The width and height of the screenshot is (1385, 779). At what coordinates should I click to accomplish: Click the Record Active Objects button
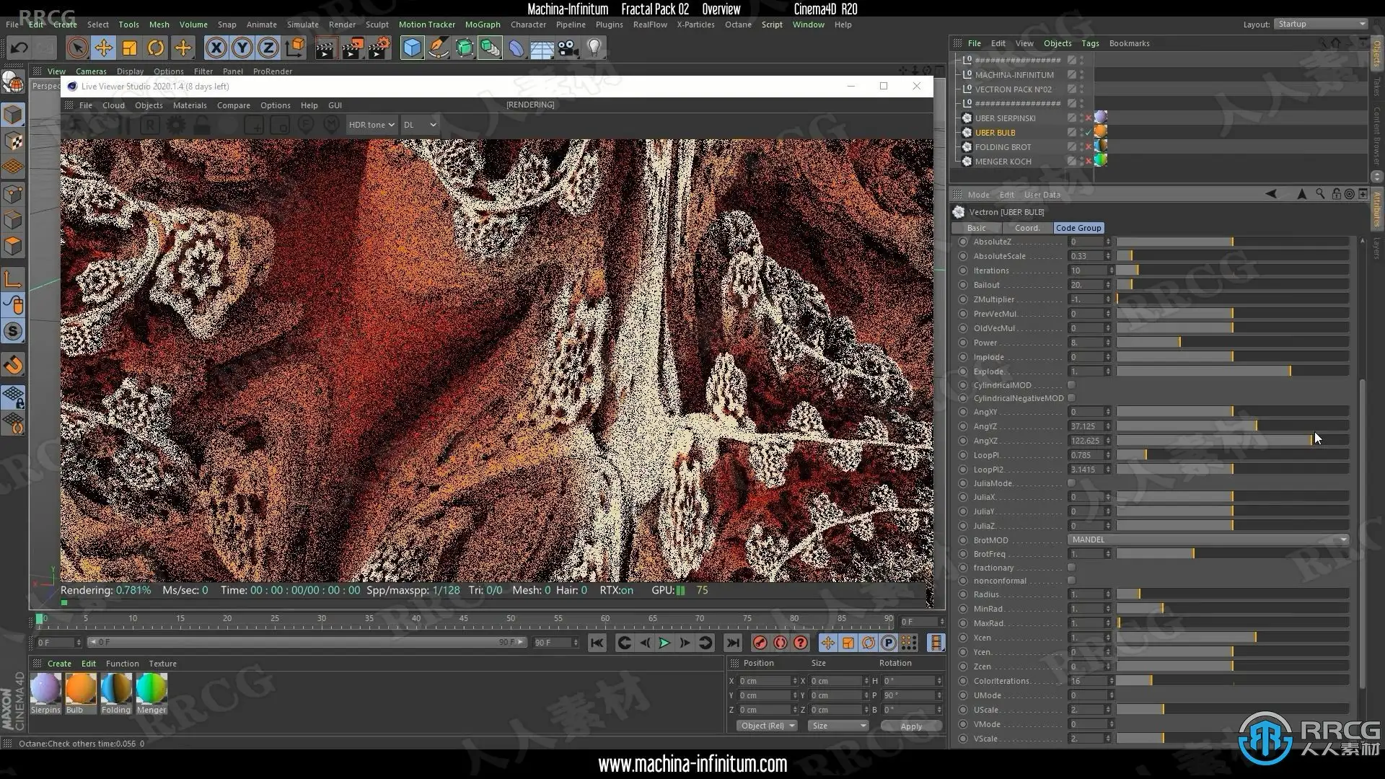tap(760, 643)
